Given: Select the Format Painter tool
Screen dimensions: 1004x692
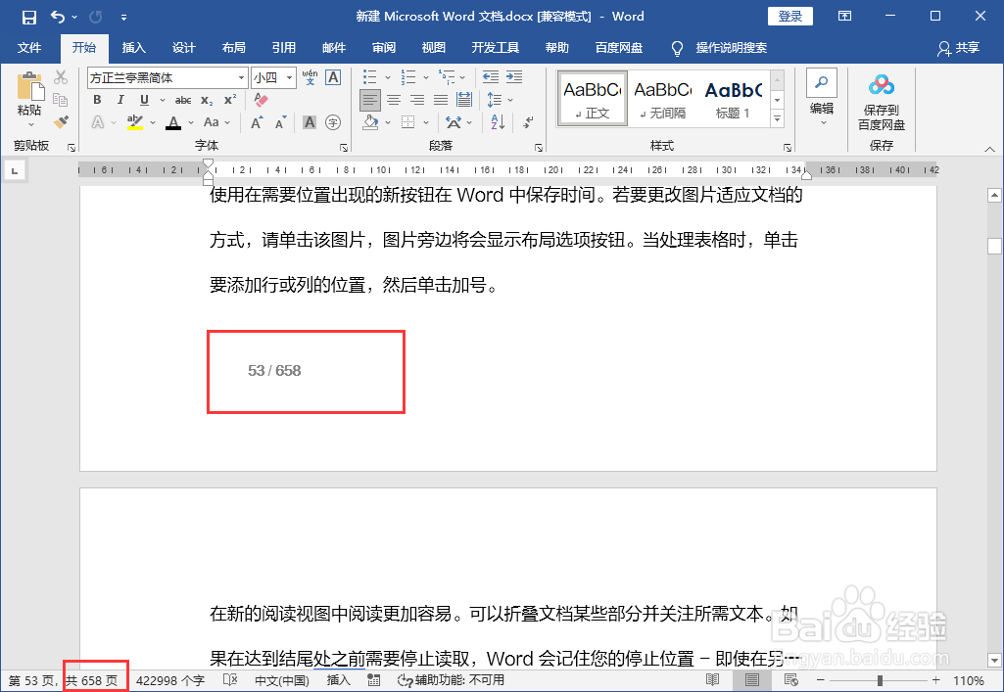Looking at the screenshot, I should coord(59,121).
